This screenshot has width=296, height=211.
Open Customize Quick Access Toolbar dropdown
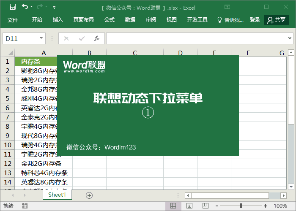coord(55,8)
